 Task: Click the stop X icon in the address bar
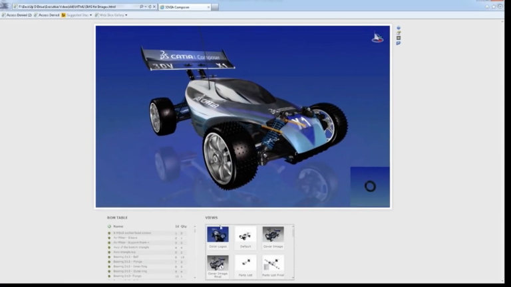(x=154, y=7)
